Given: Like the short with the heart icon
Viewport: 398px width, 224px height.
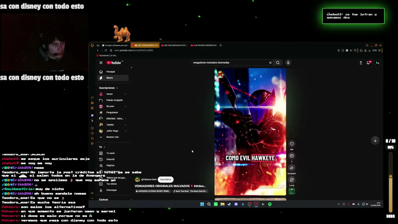Looking at the screenshot, I should point(292,144).
